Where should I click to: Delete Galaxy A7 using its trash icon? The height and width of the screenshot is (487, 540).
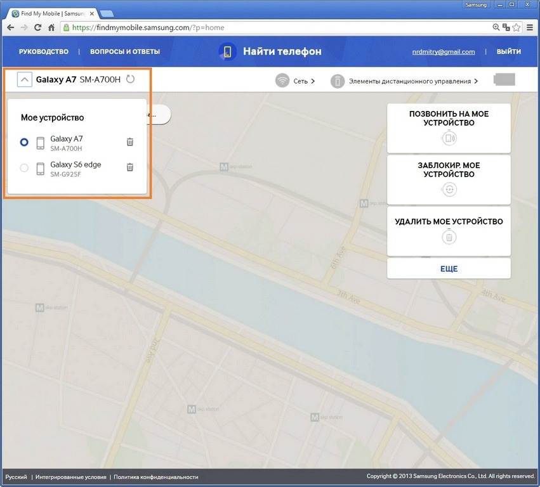pyautogui.click(x=129, y=142)
